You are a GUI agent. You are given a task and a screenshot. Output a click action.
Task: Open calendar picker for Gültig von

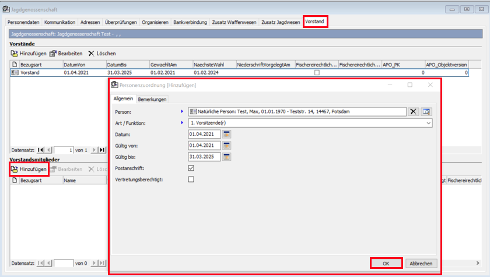tap(227, 146)
